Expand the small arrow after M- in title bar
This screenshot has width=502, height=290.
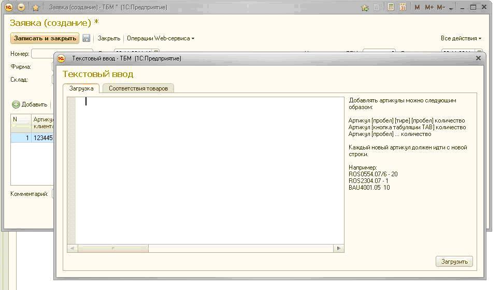point(451,8)
